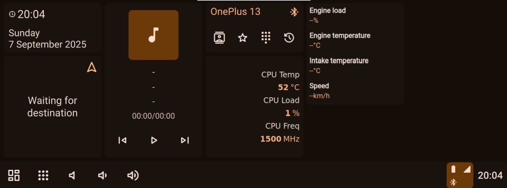Click the 00:00/00:00 track time display
This screenshot has width=507, height=188.
point(153,116)
